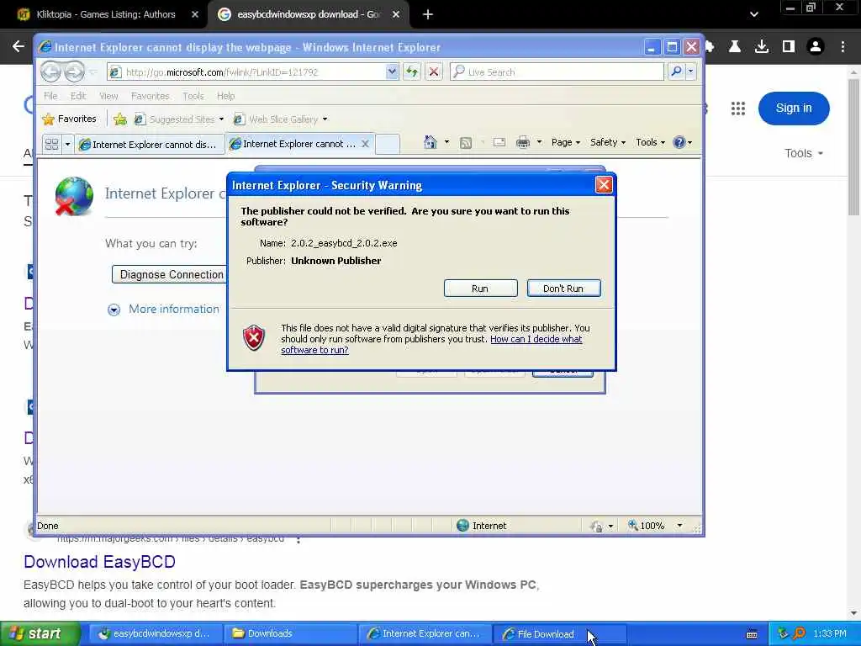Click the IE Refresh icon
The width and height of the screenshot is (861, 646).
click(x=412, y=72)
